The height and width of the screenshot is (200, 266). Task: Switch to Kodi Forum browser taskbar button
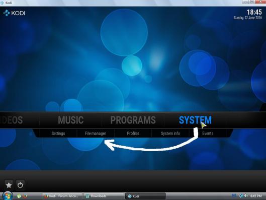pos(62,196)
